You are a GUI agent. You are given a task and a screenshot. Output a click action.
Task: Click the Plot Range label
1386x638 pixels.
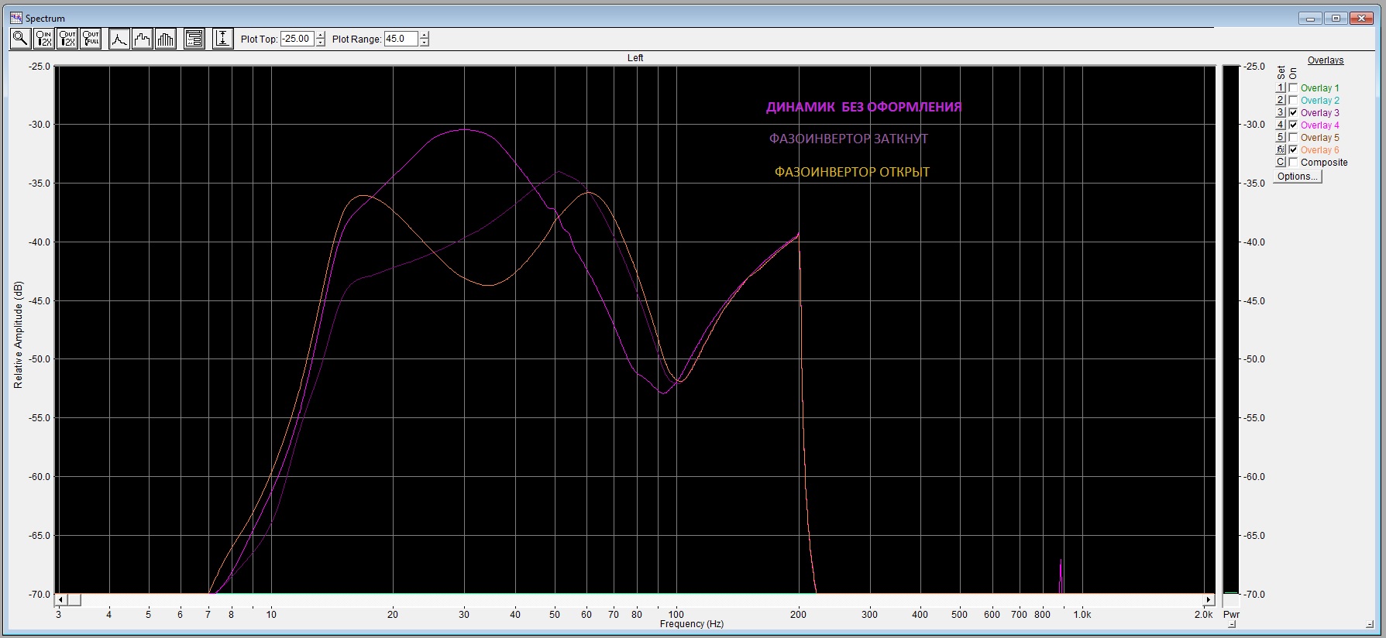pos(356,39)
